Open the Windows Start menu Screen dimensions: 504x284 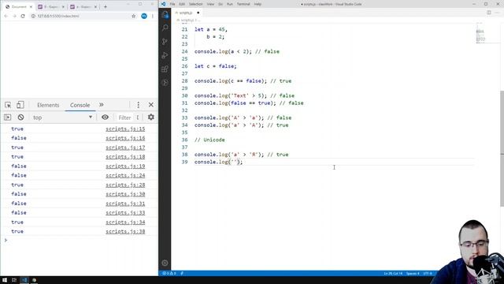[5, 280]
